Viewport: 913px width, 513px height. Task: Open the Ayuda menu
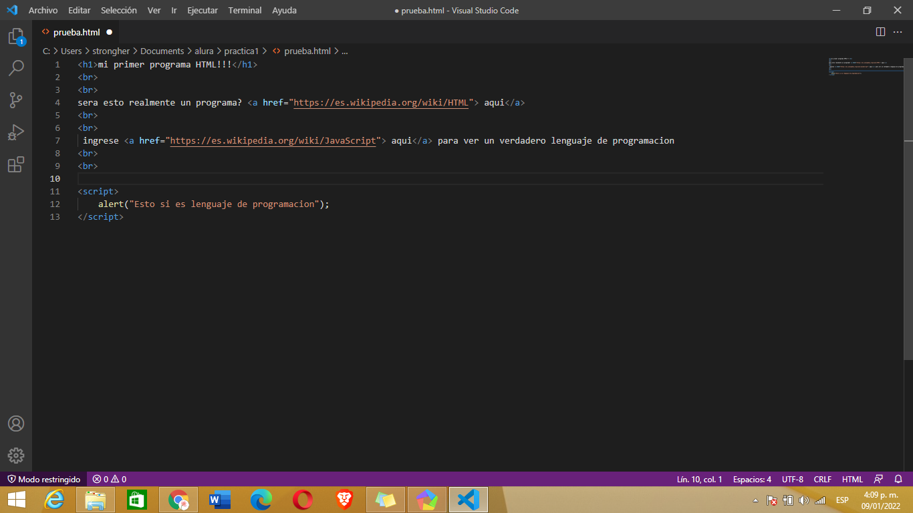[284, 10]
